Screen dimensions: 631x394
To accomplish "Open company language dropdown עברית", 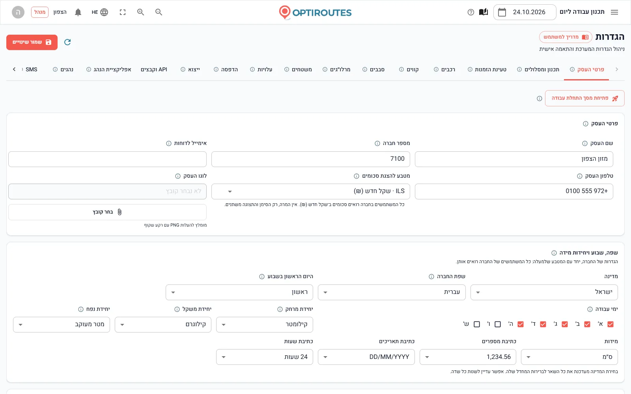I will point(392,292).
